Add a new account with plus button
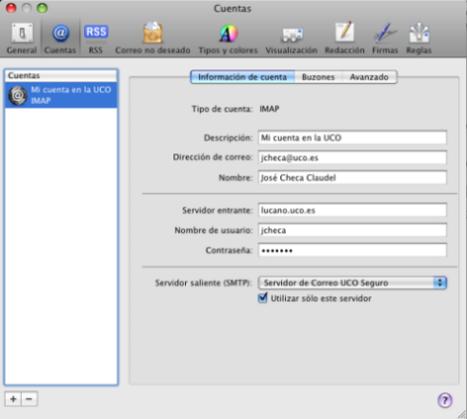This screenshot has height=419, width=467. pos(13,399)
